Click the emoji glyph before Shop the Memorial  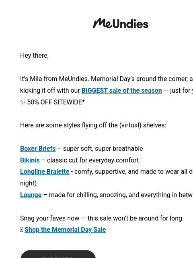[x=21, y=229]
